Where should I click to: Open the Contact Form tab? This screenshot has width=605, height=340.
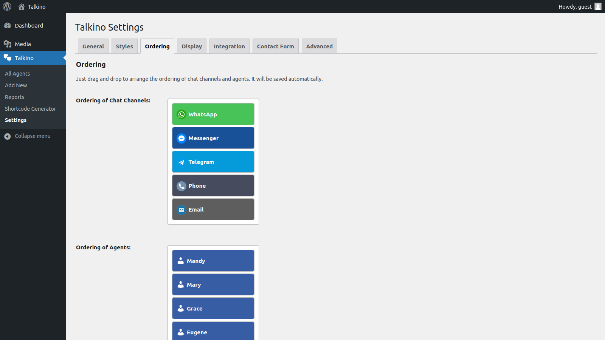pos(275,46)
